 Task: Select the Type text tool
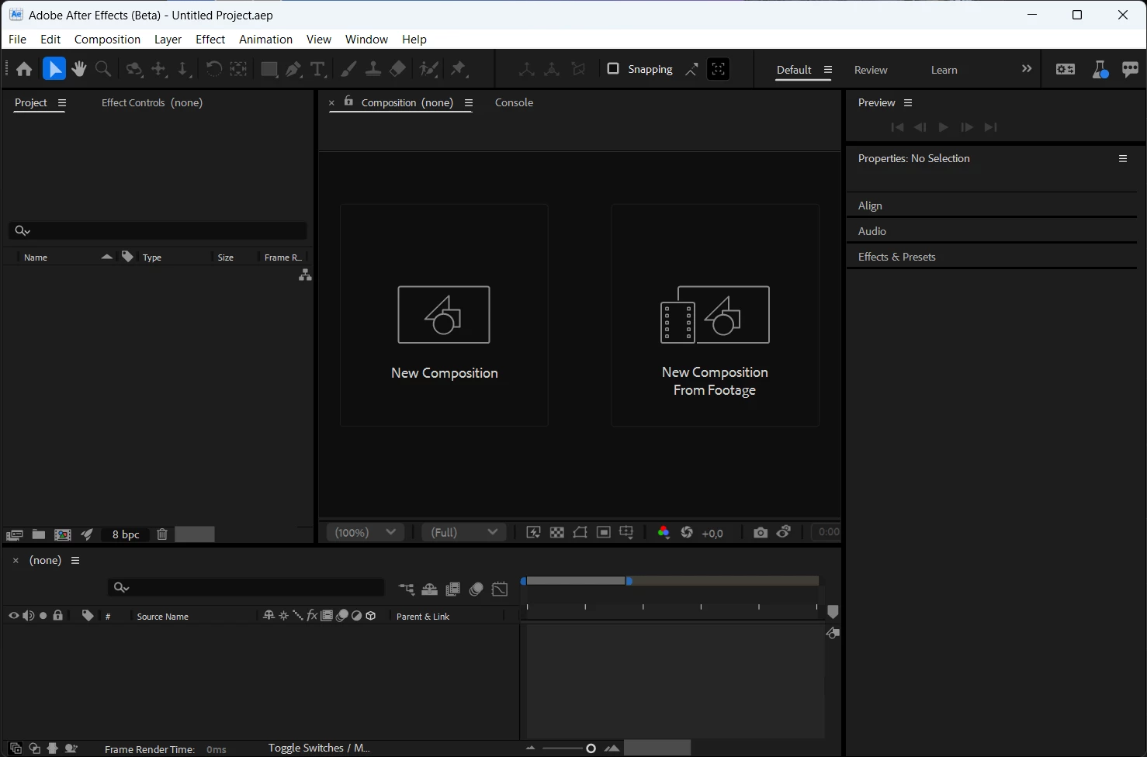click(317, 69)
